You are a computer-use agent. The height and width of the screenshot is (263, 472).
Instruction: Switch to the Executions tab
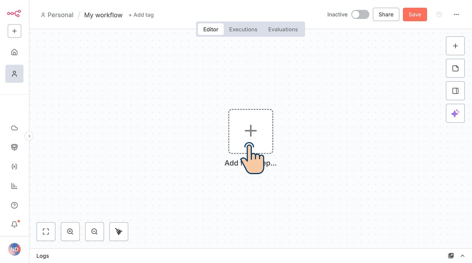point(243,29)
